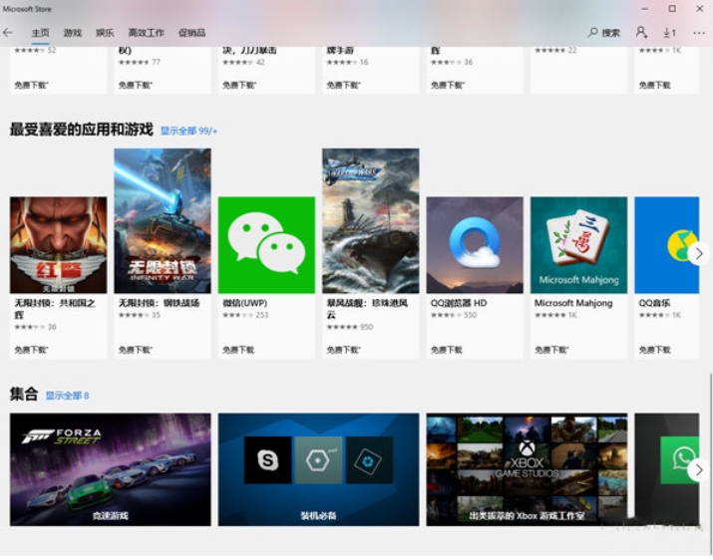713x560 pixels.
Task: Click the 搜索 search button
Action: tap(604, 33)
